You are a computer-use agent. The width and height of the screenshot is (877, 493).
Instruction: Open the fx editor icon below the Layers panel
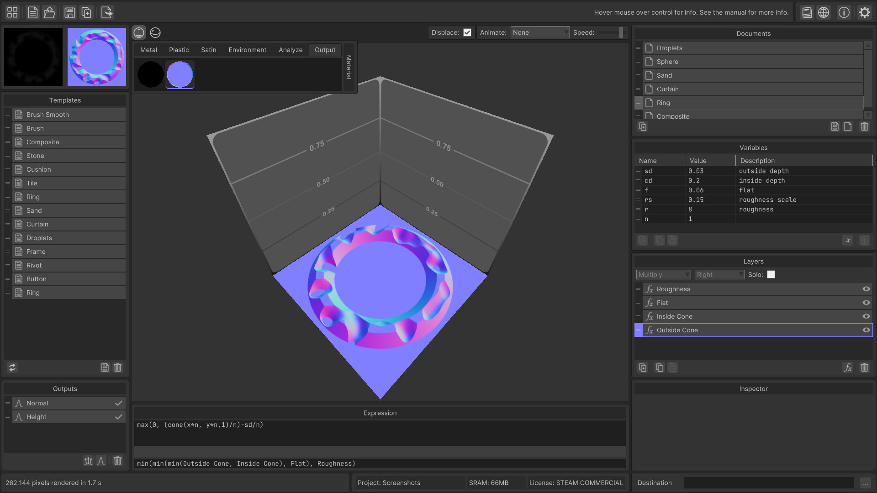(848, 367)
